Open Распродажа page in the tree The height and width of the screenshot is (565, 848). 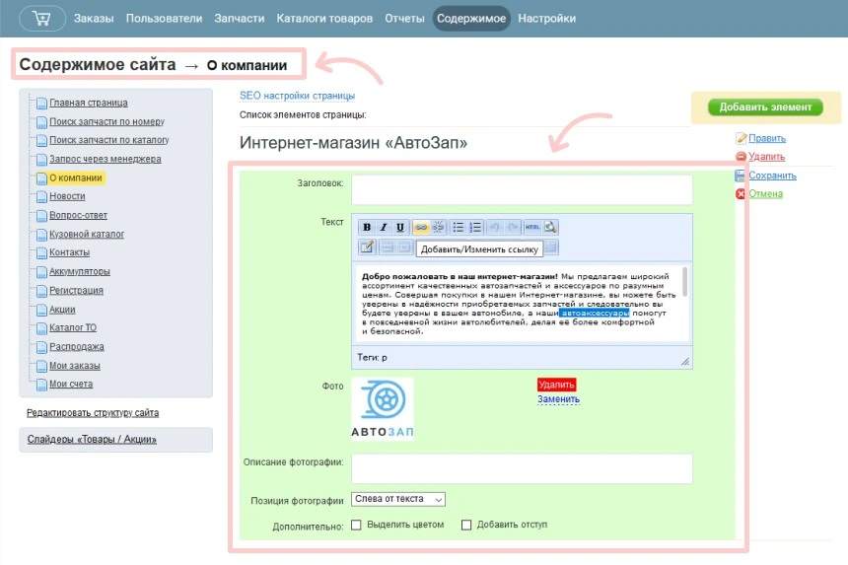coord(77,346)
